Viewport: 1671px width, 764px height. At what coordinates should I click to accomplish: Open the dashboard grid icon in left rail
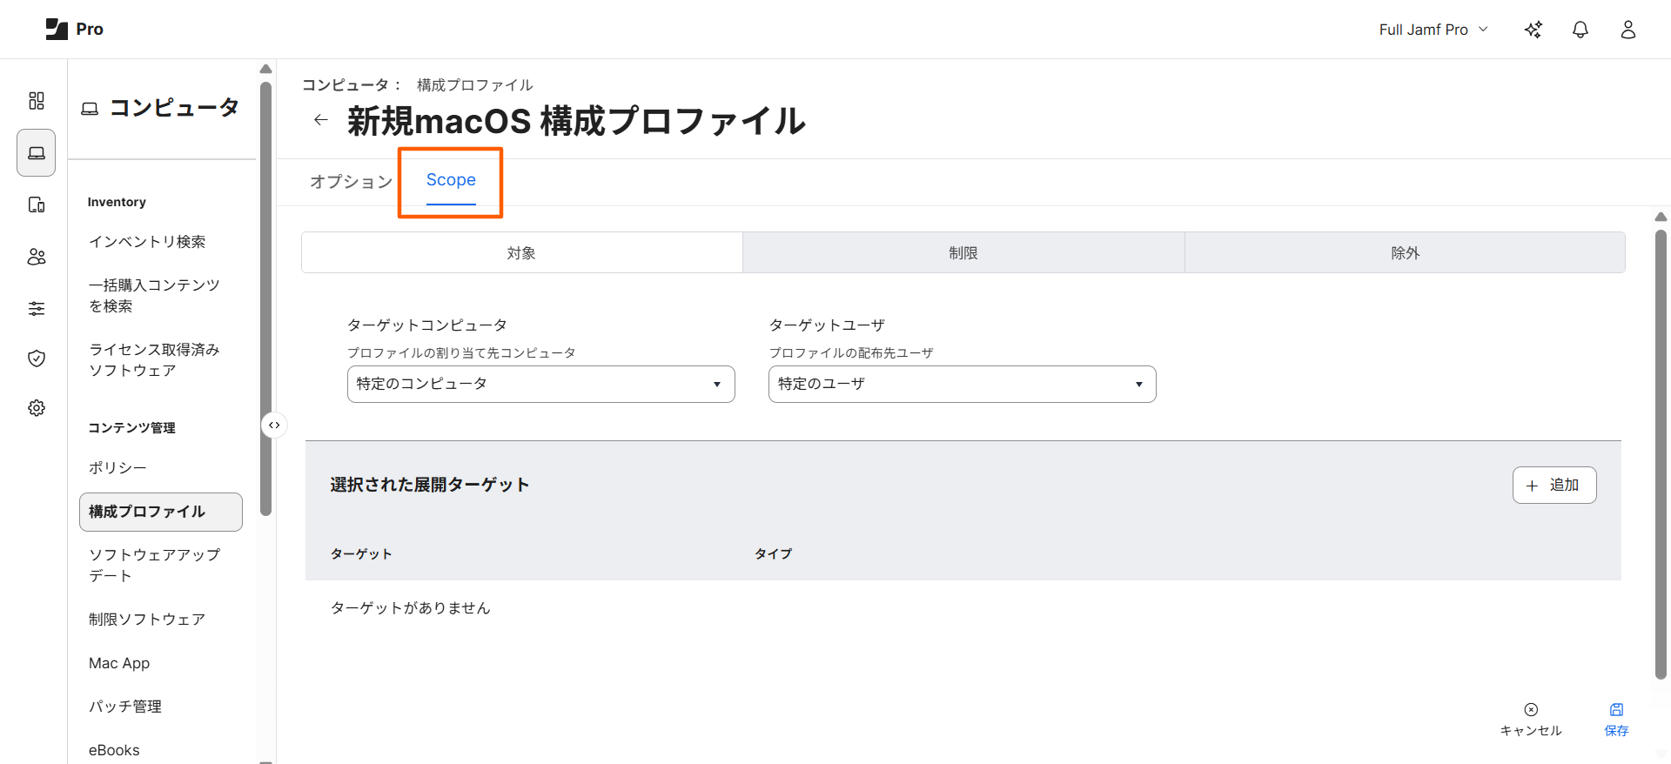pyautogui.click(x=36, y=101)
